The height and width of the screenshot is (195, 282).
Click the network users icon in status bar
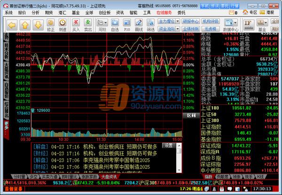(245, 189)
